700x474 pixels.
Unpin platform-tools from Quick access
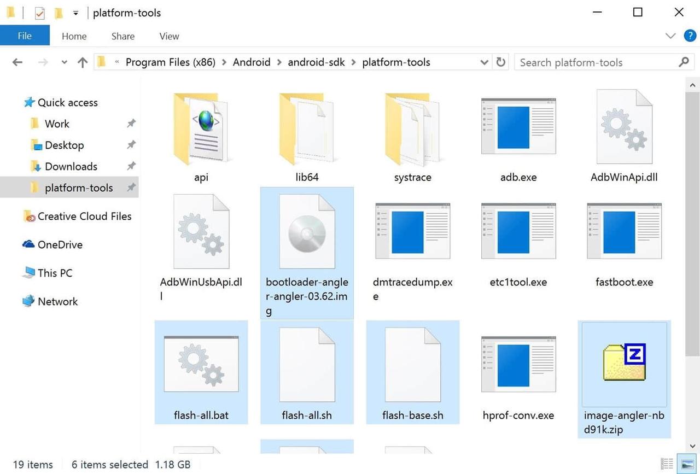click(x=131, y=188)
